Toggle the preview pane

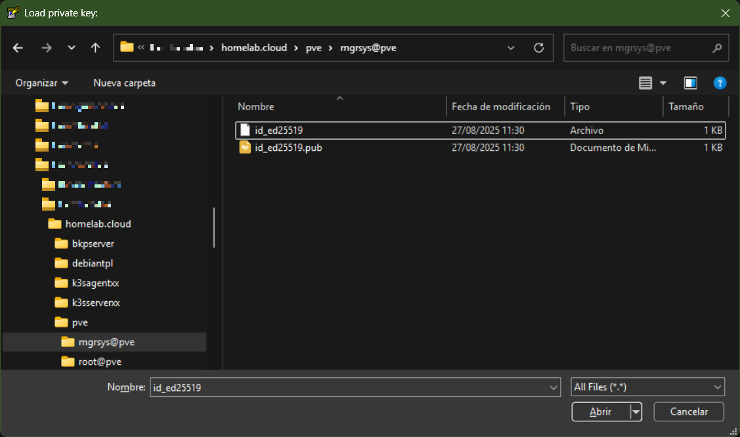690,83
